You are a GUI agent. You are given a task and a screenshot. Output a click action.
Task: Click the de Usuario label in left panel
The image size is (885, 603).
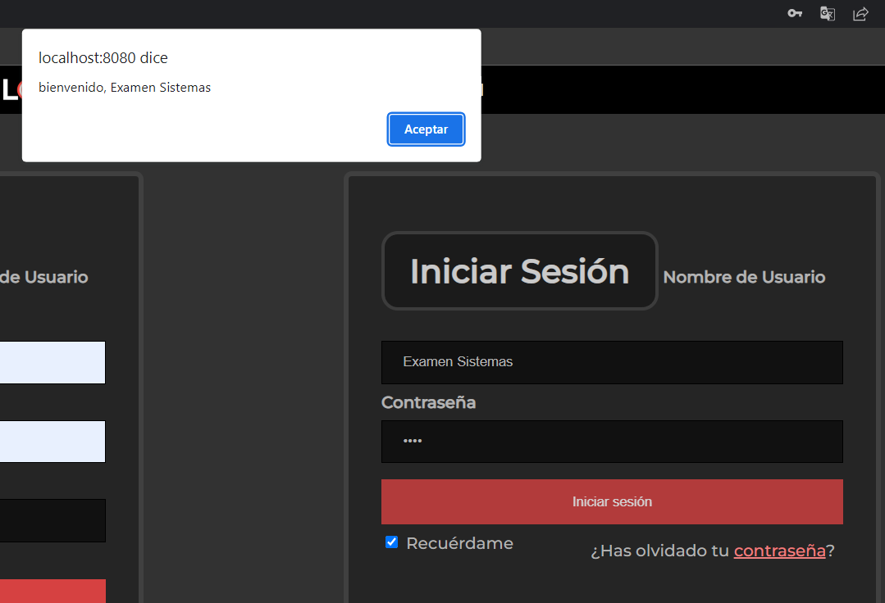coord(43,277)
